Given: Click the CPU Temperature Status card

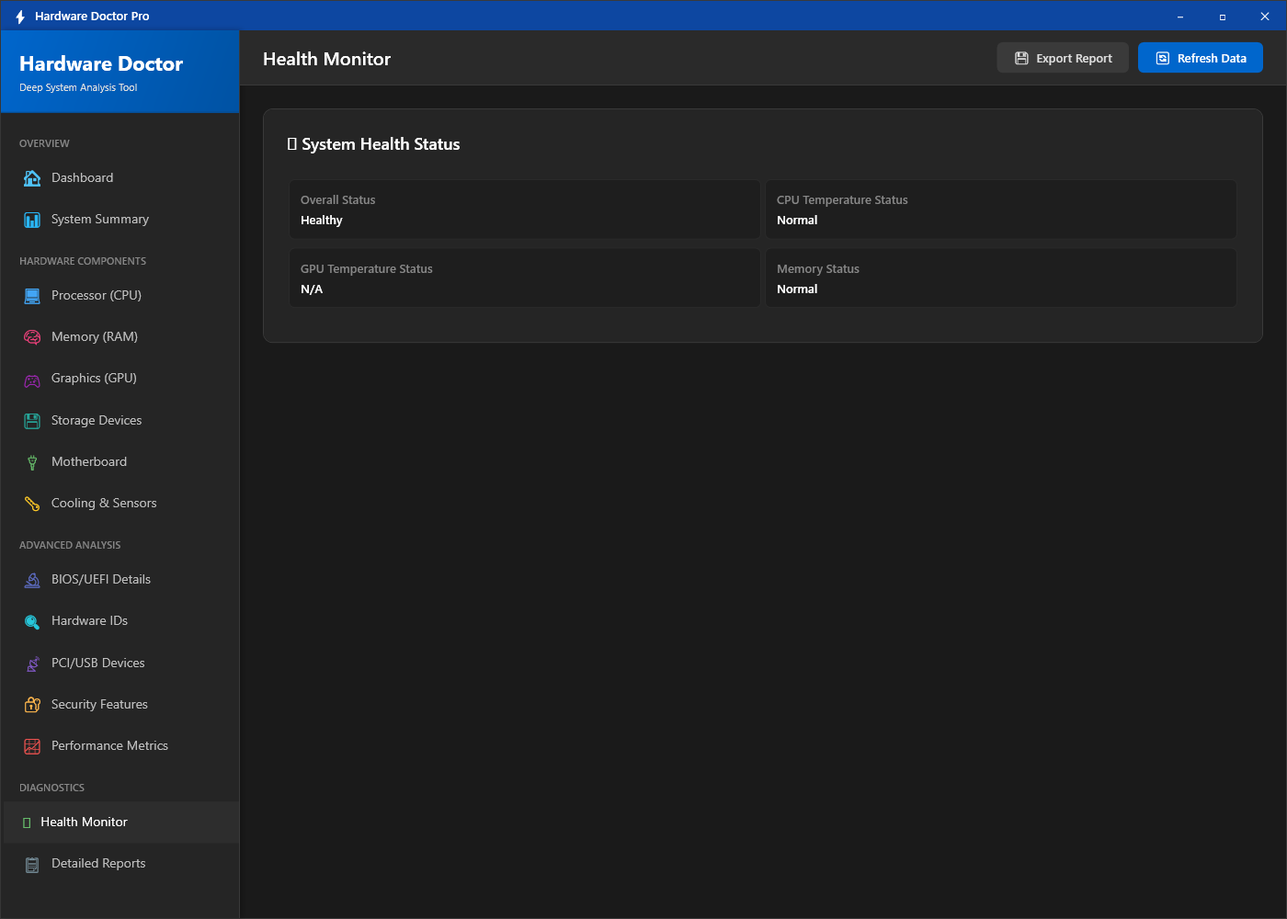Looking at the screenshot, I should click(1001, 210).
